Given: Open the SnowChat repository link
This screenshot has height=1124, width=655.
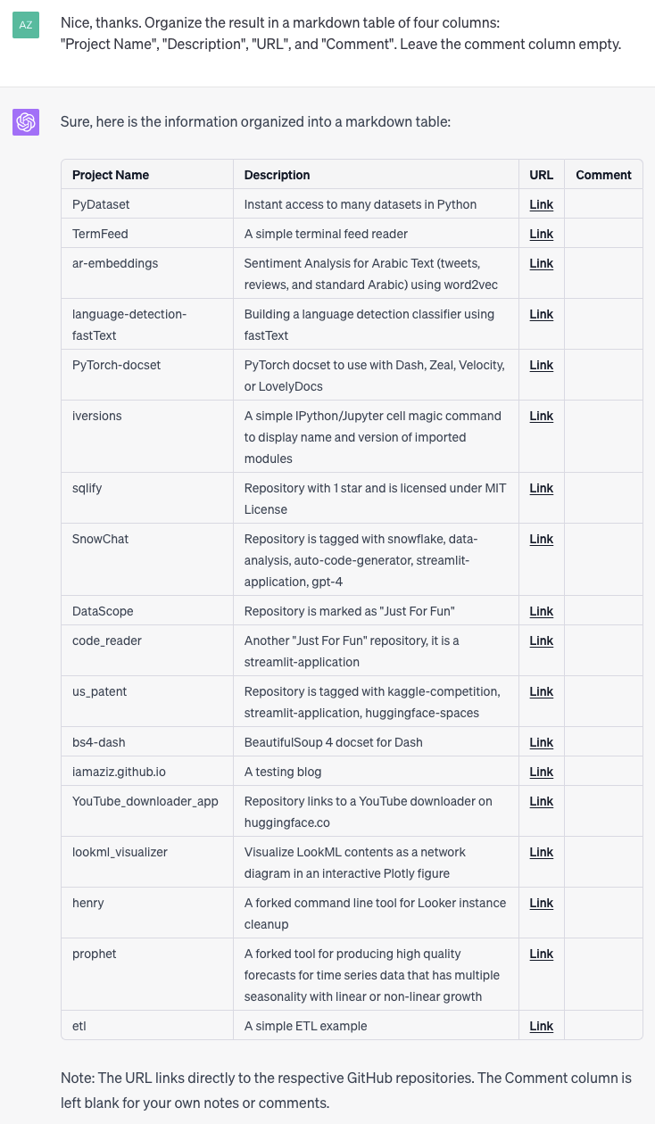Looking at the screenshot, I should (x=541, y=539).
